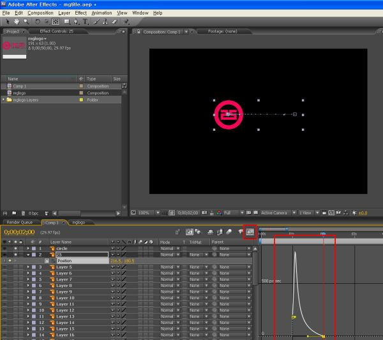Select the Brush tool
383x340 pixels.
pyautogui.click(x=96, y=22)
